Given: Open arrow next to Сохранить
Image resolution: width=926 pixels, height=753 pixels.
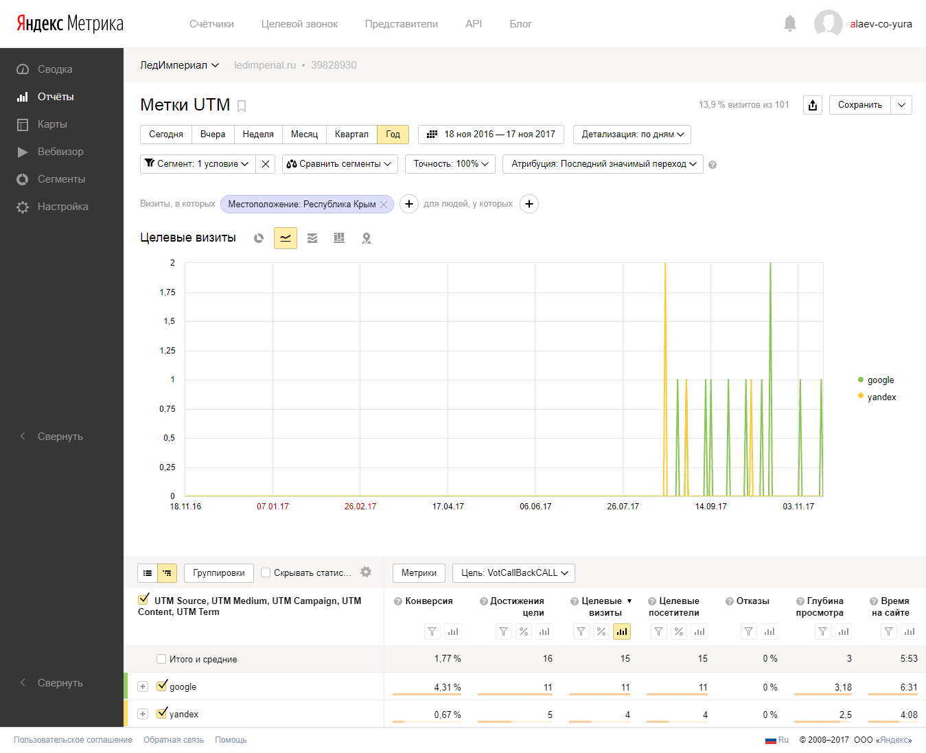Looking at the screenshot, I should coord(901,105).
